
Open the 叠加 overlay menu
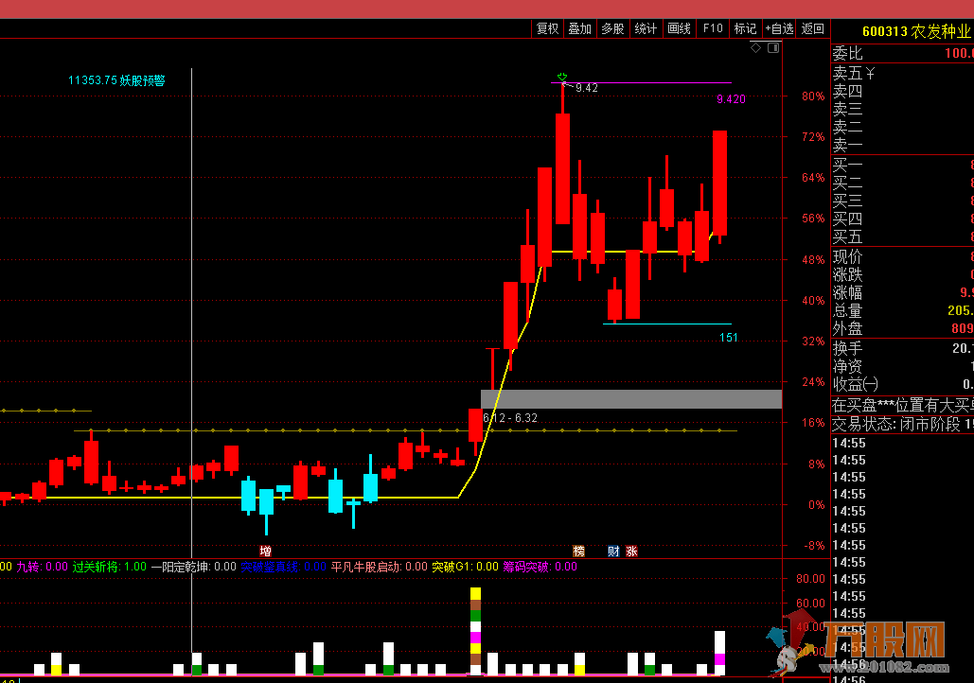[579, 28]
